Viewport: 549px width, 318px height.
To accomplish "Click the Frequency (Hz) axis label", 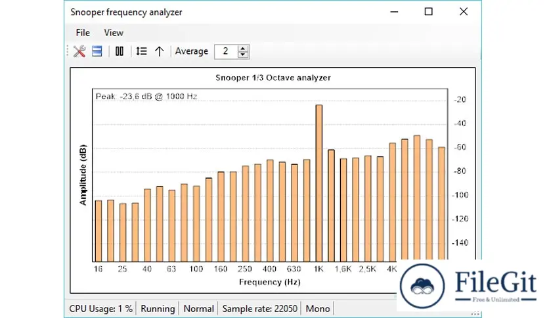I will point(270,282).
